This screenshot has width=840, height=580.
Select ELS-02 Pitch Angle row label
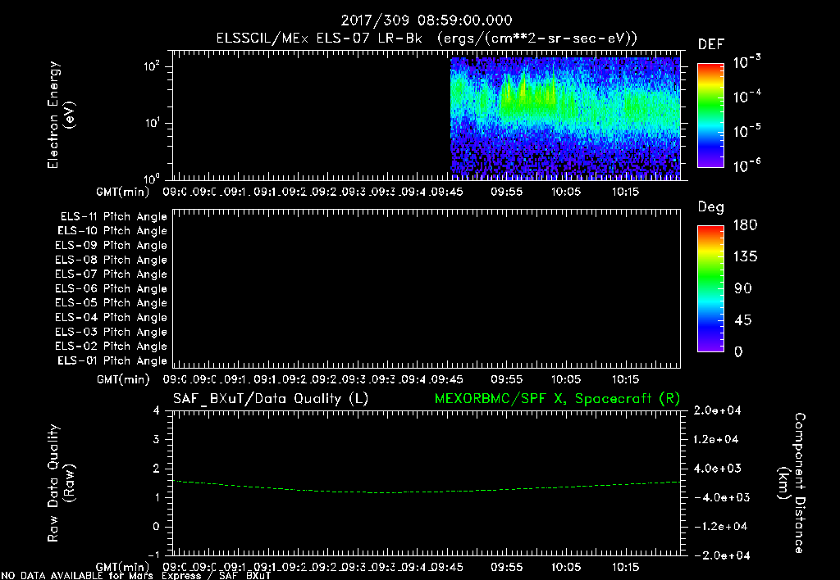coord(111,347)
